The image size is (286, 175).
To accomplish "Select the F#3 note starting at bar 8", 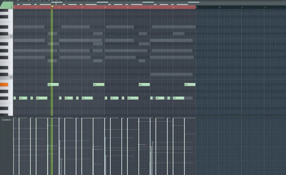I will point(178,98).
